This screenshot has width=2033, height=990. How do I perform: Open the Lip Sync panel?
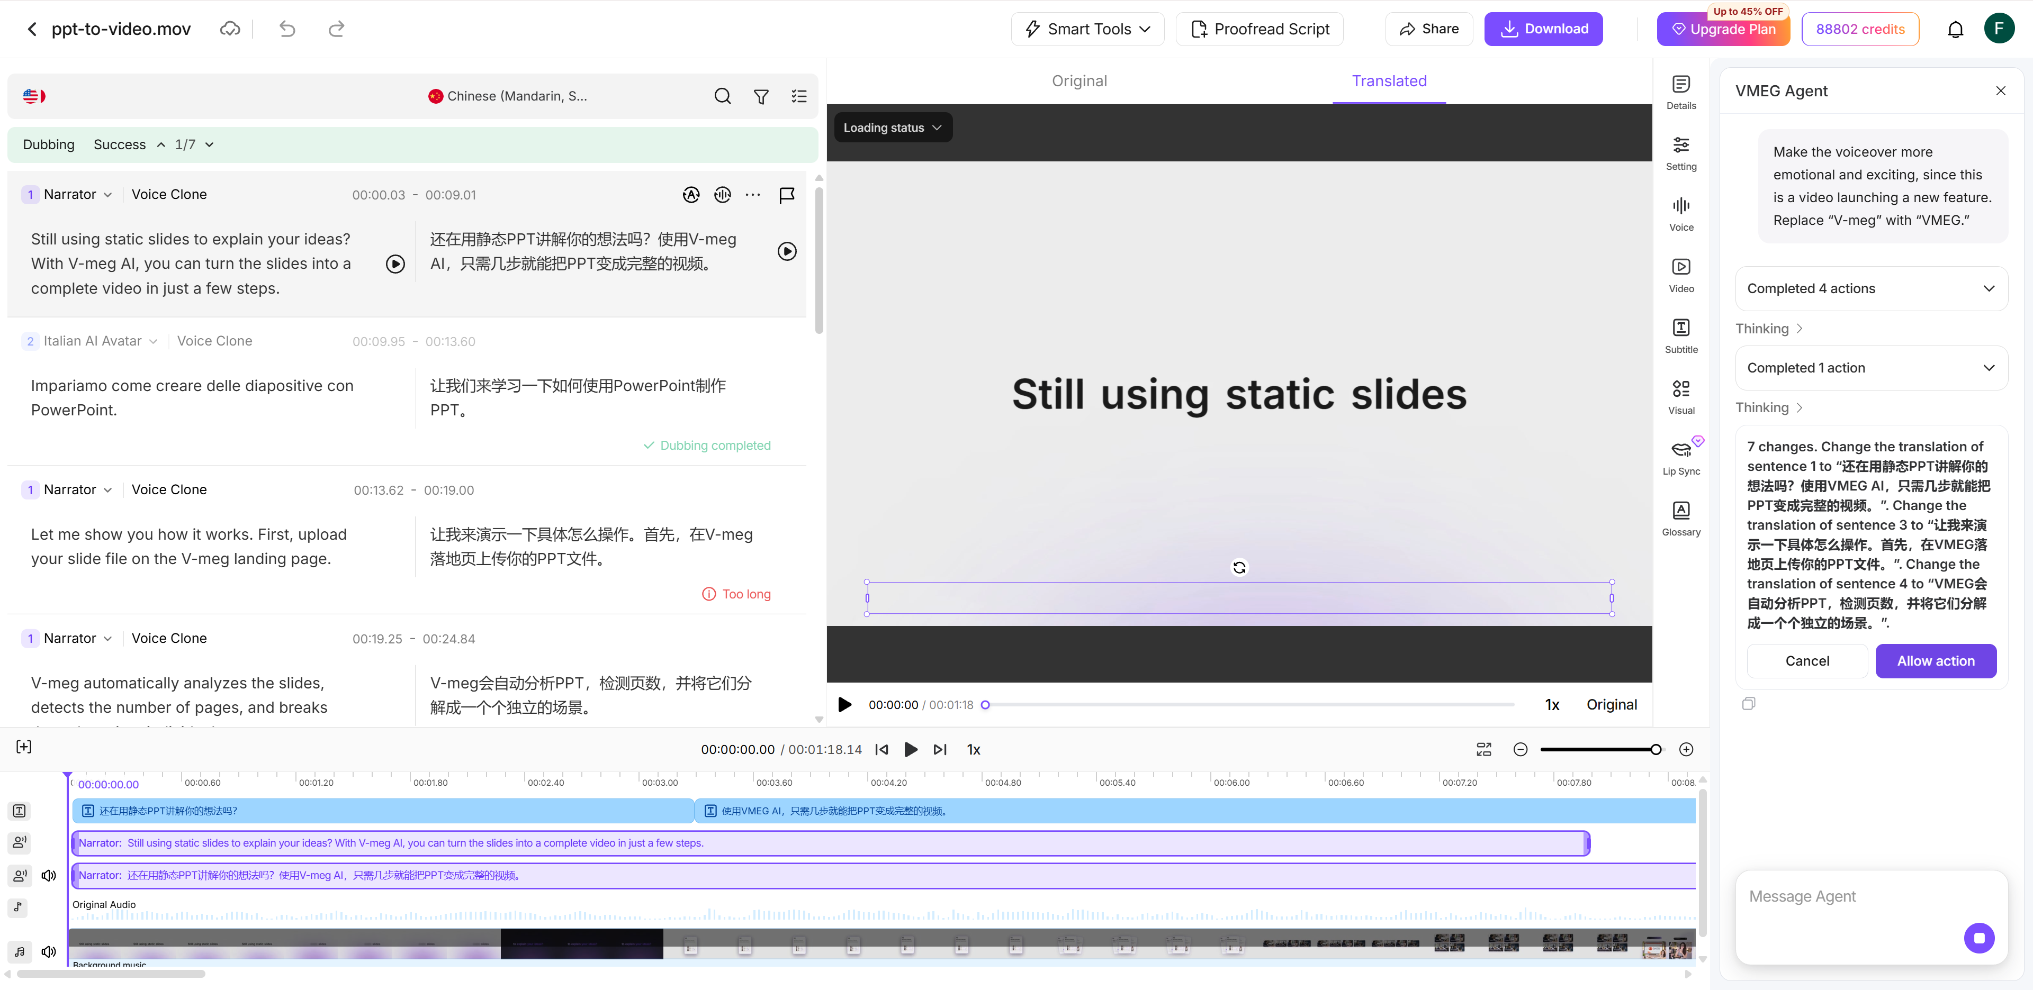pyautogui.click(x=1681, y=458)
